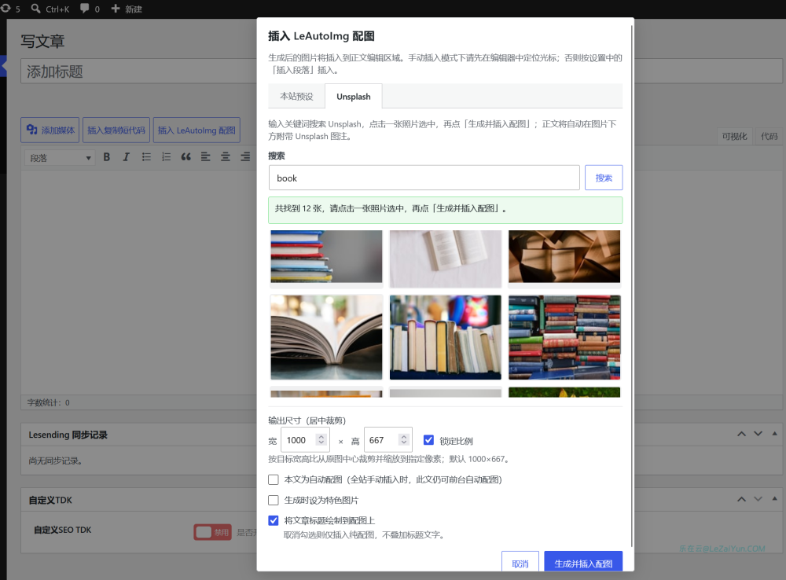Move 自定义TDK panel down
The height and width of the screenshot is (580, 786).
click(x=758, y=499)
